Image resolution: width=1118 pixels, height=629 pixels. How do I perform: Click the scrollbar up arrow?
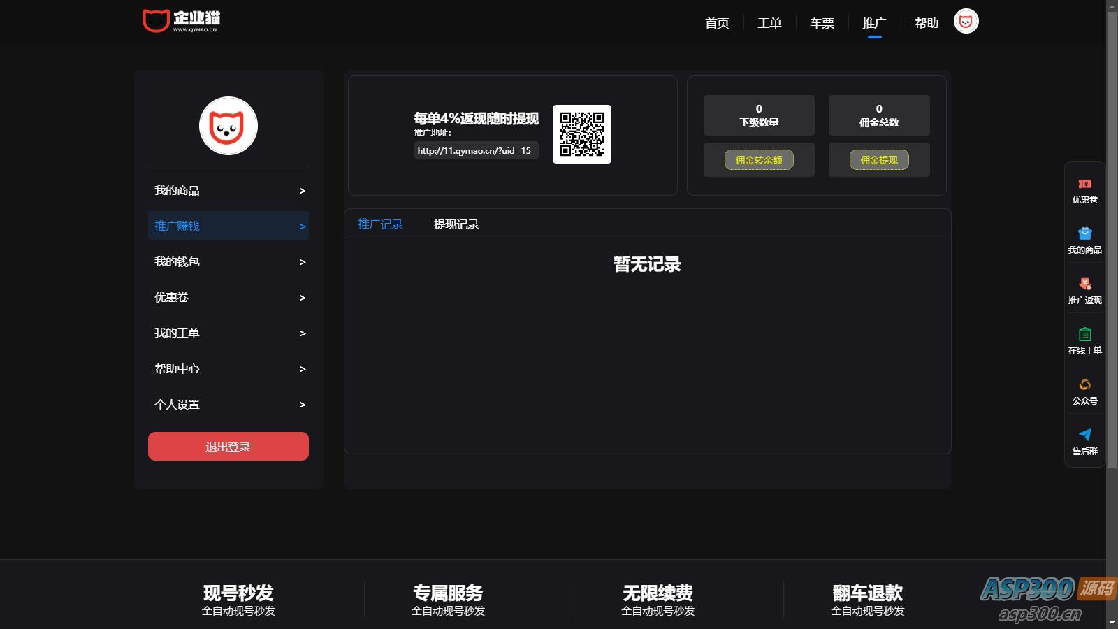point(1112,6)
